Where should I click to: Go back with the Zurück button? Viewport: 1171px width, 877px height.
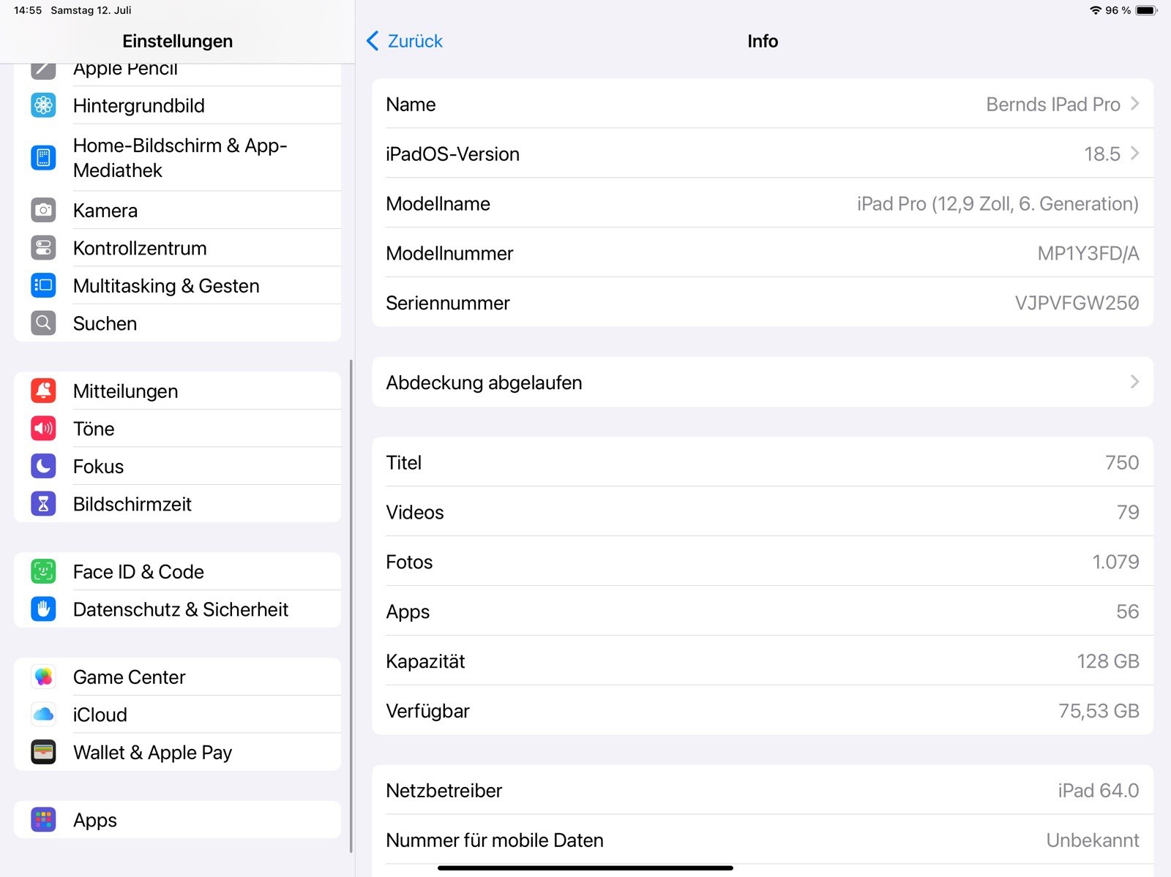click(x=405, y=41)
